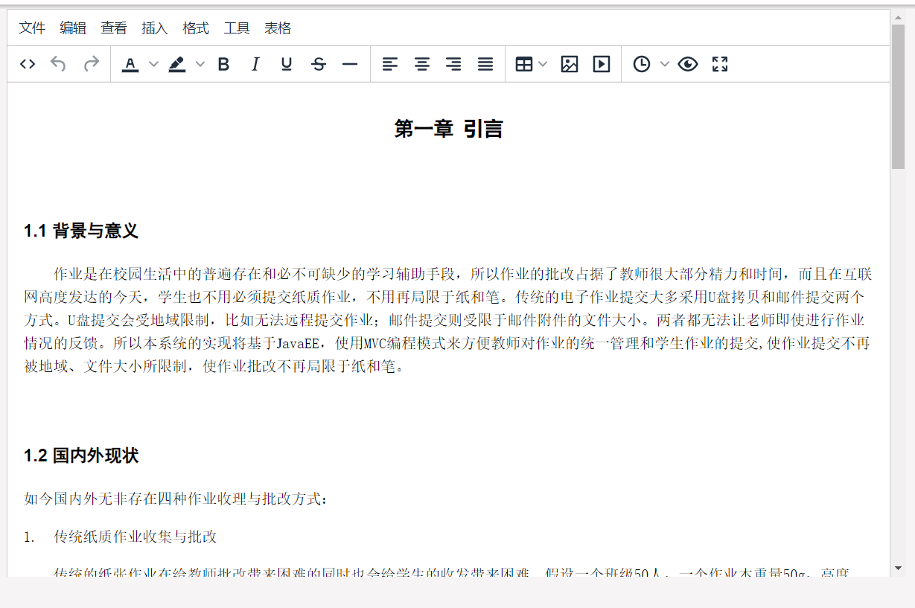Insert a table
The width and height of the screenshot is (915, 608).
[x=526, y=64]
